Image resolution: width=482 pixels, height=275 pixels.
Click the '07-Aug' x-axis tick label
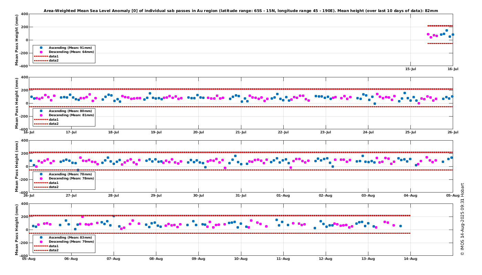point(114,259)
